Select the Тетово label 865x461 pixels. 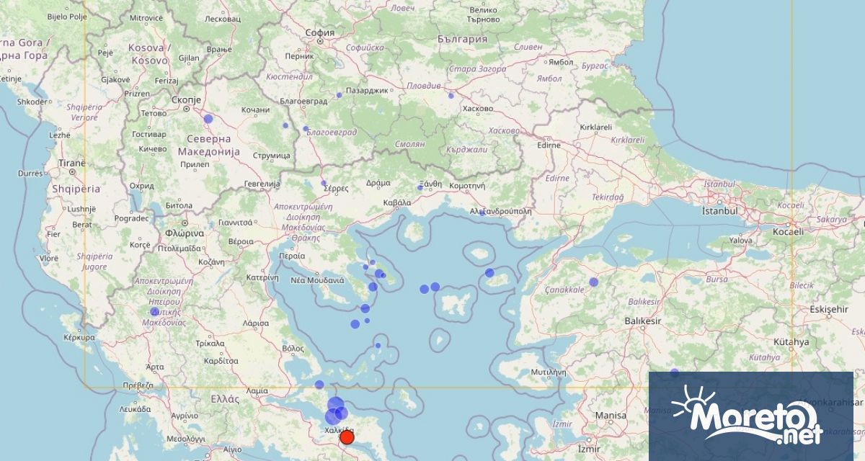tap(153, 113)
